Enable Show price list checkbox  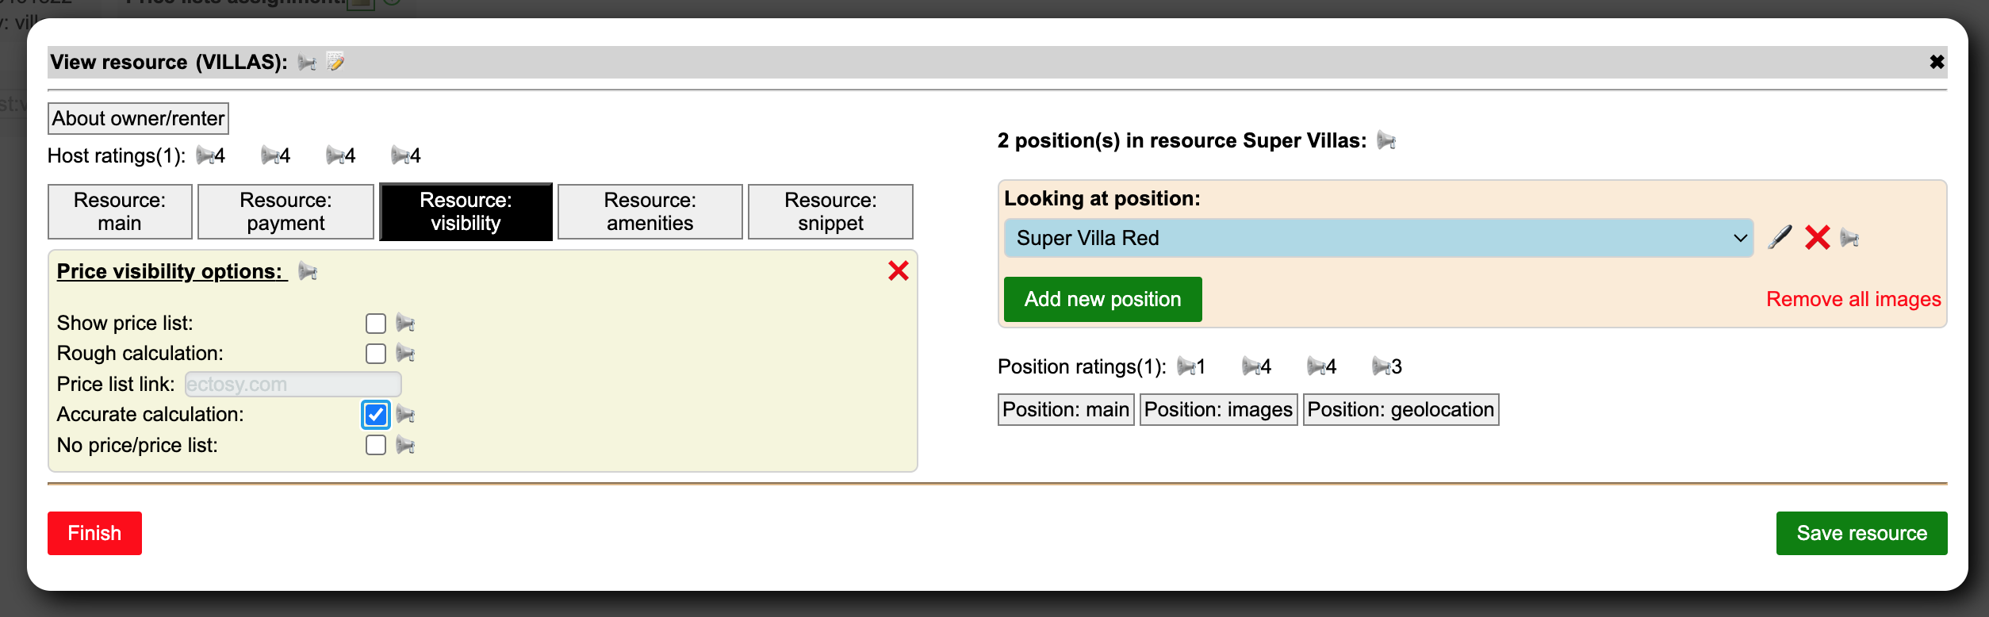376,324
